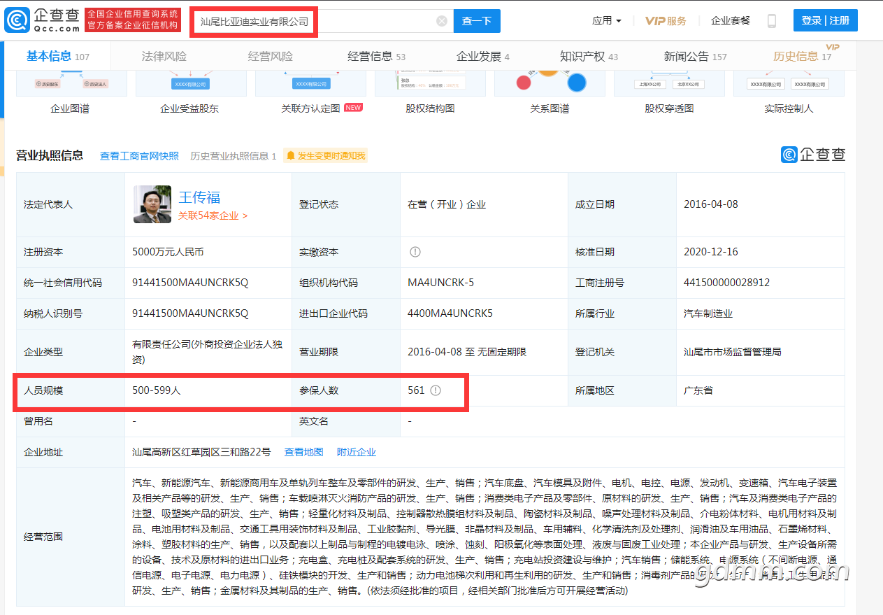Screen dimensions: 883x615
Task: Click the 查一下 search button
Action: tap(477, 21)
